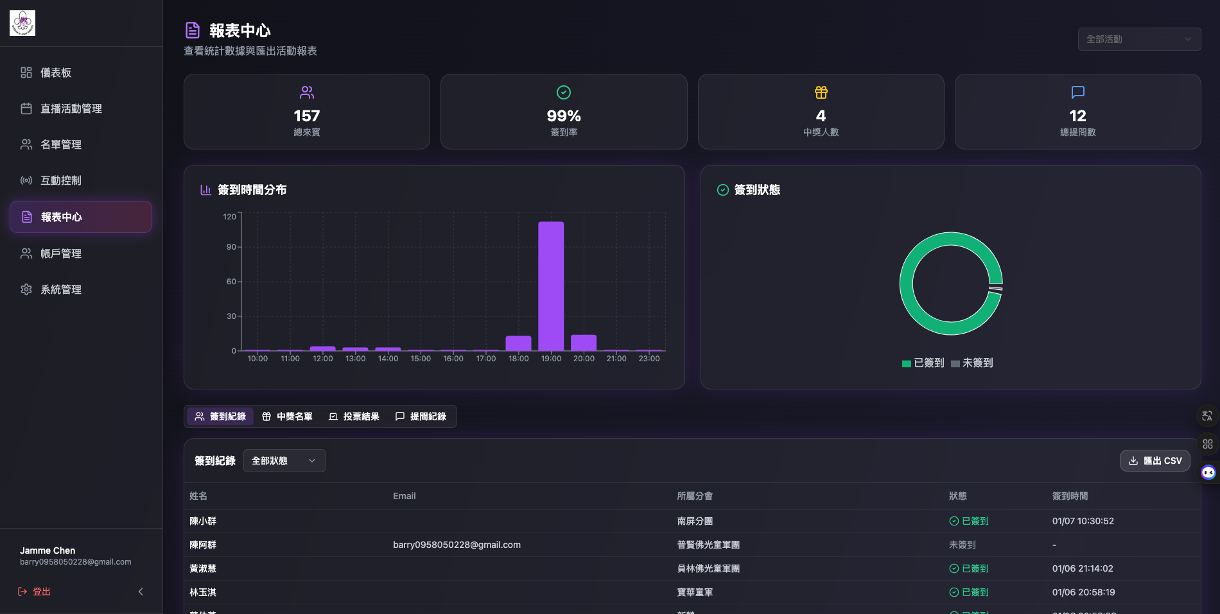Click the green donut chart segment
Screen dimensions: 1220x614
point(906,284)
